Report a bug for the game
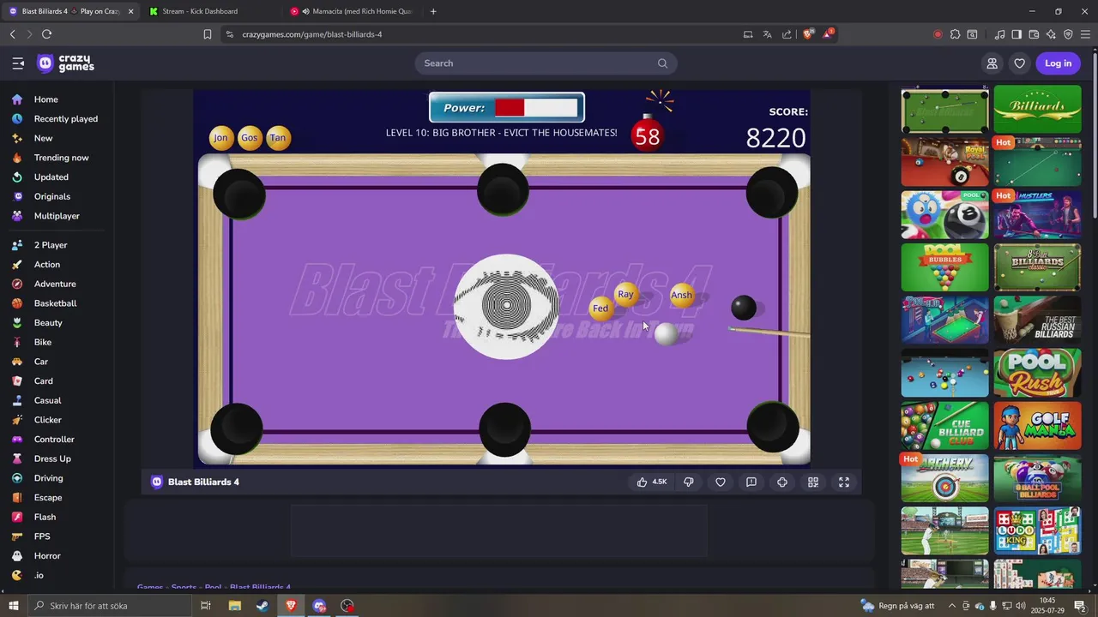Viewport: 1098px width, 617px height. click(x=751, y=482)
